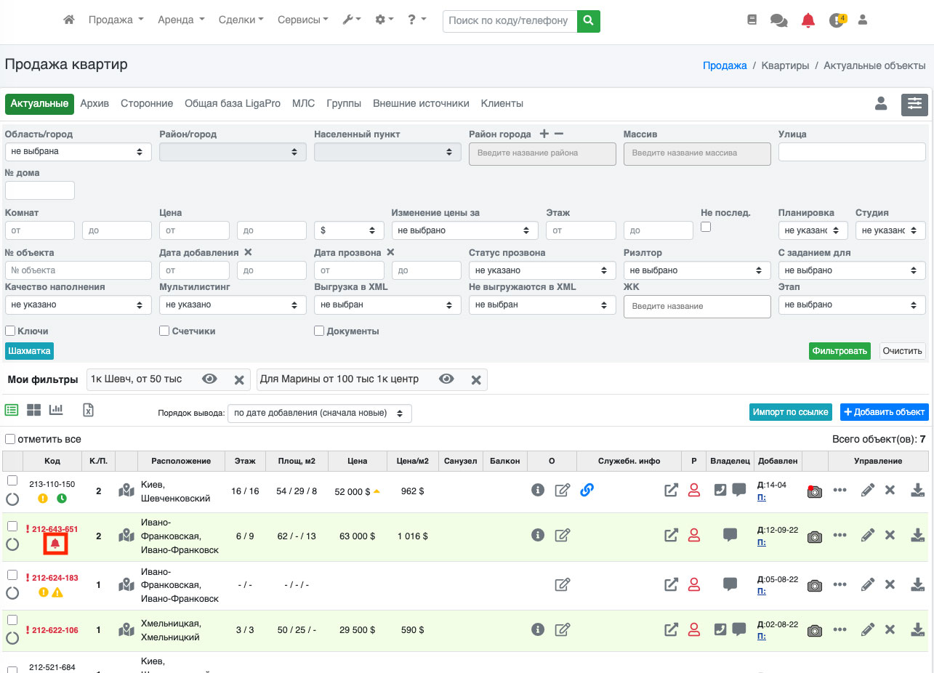The width and height of the screenshot is (934, 673).
Task: Expand the Область/город dropdown
Action: 78,152
